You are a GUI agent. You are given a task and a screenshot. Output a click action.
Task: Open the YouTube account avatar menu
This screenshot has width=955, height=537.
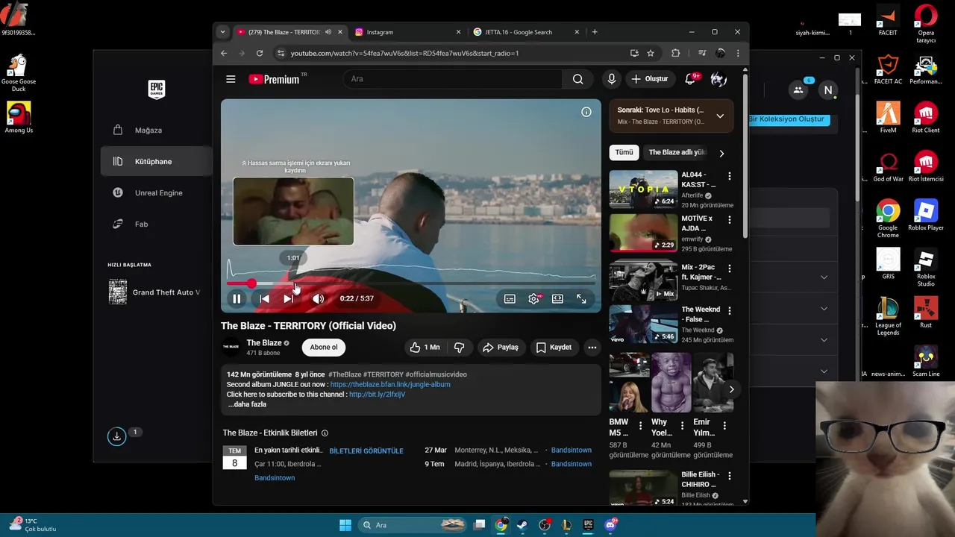[718, 79]
